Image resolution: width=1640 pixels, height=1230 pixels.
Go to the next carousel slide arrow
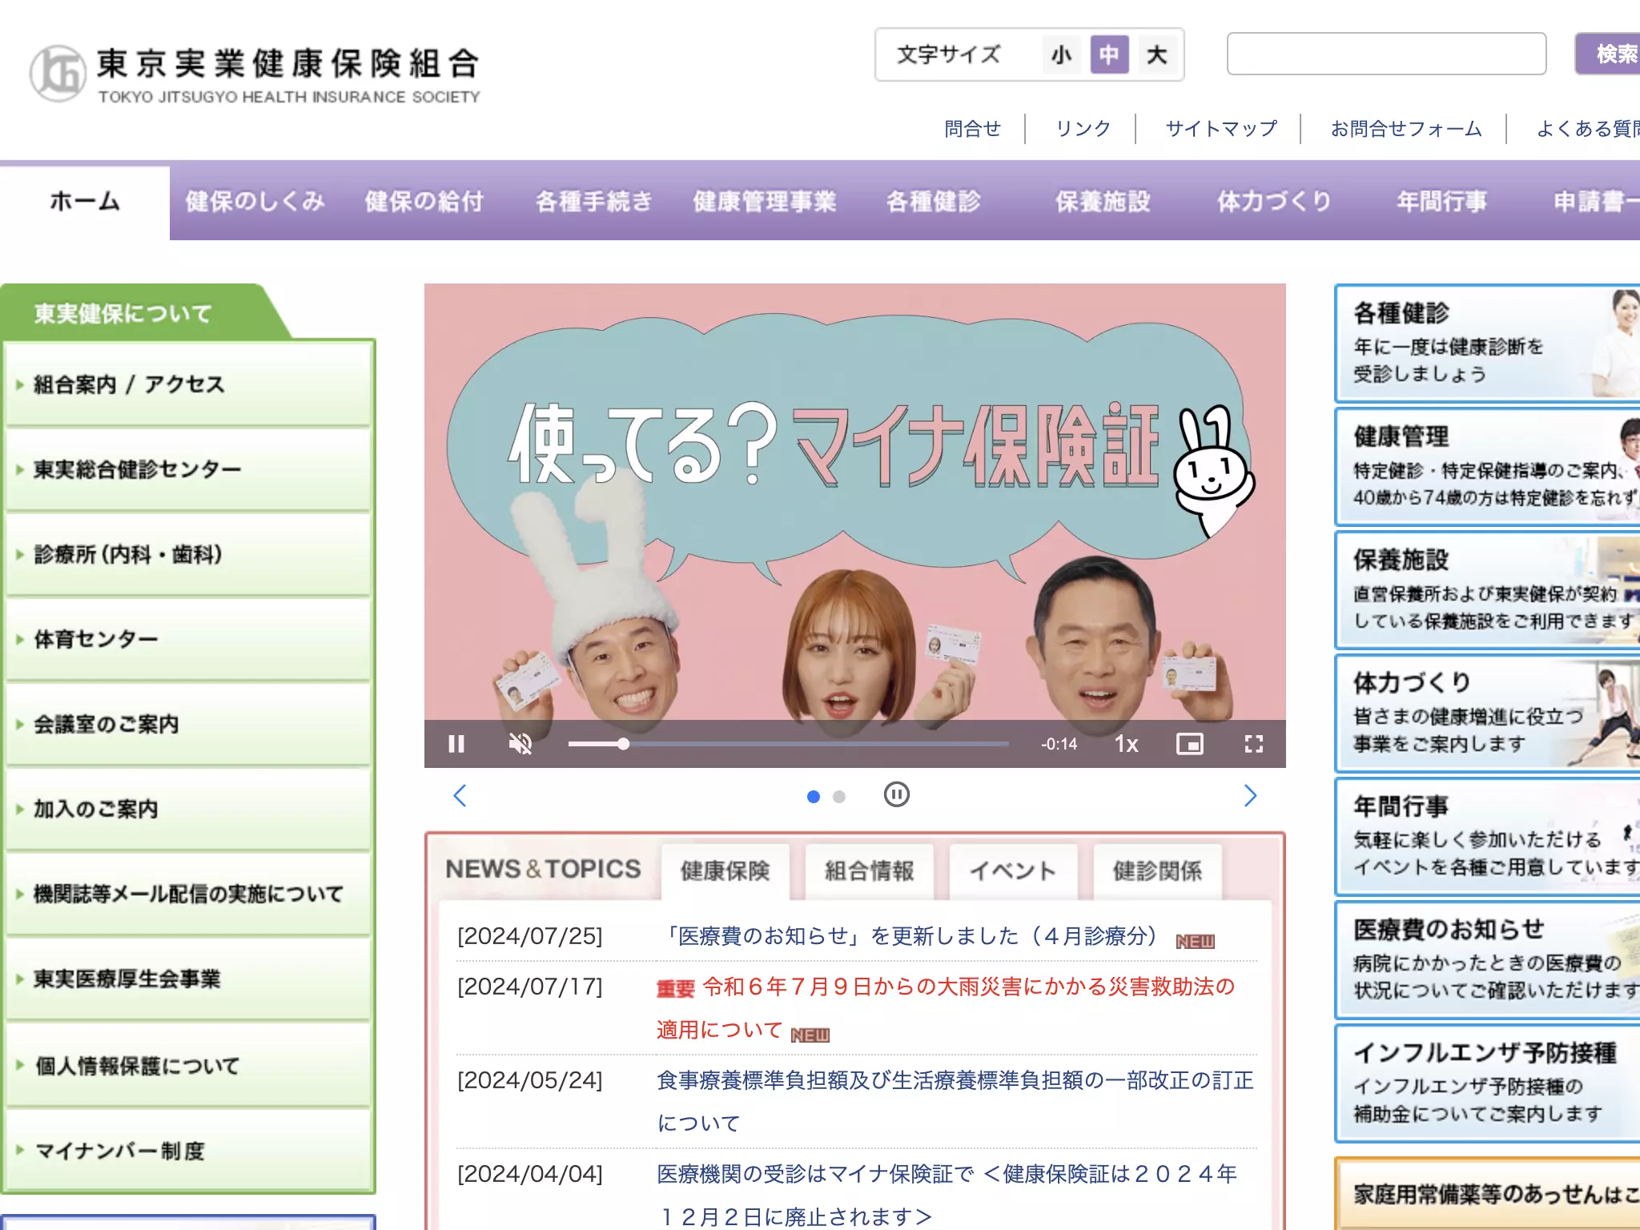[1250, 795]
